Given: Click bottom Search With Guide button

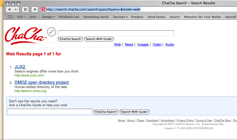Looking at the screenshot, I should click(x=134, y=112).
